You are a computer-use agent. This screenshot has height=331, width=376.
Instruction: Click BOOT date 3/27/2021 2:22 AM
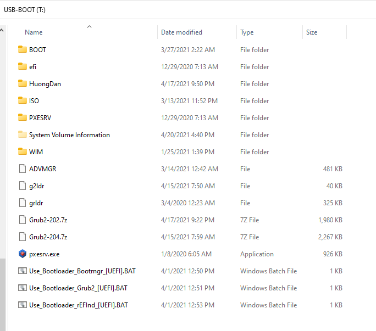pyautogui.click(x=188, y=50)
